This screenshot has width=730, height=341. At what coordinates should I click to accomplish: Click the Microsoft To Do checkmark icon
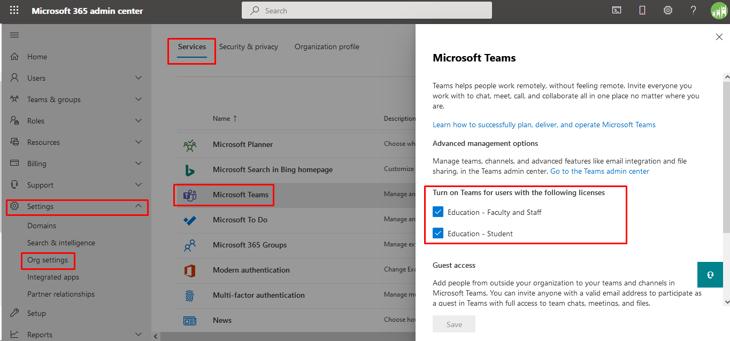pyautogui.click(x=190, y=220)
